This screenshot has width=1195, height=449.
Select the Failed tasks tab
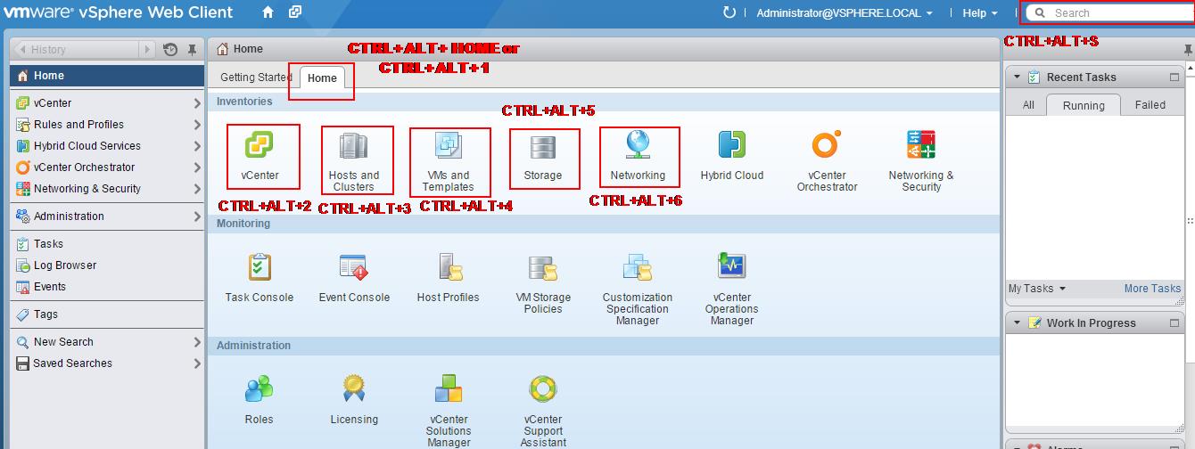[x=1150, y=105]
